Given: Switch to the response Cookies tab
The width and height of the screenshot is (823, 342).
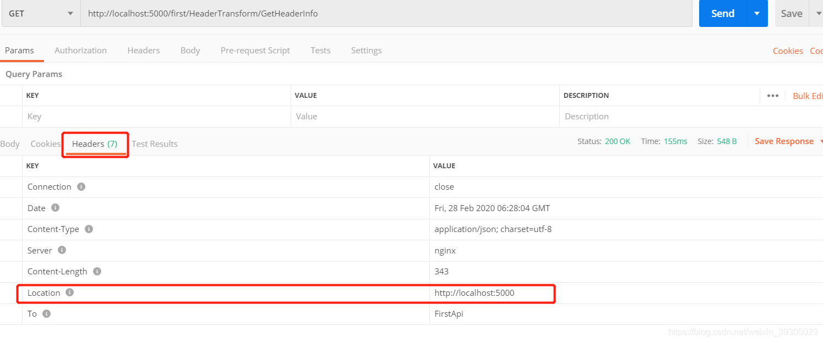Looking at the screenshot, I should [x=45, y=144].
